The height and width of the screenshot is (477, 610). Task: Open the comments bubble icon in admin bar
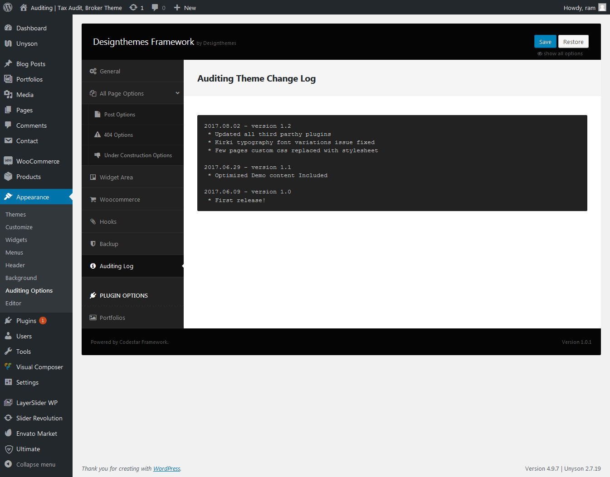(x=155, y=8)
